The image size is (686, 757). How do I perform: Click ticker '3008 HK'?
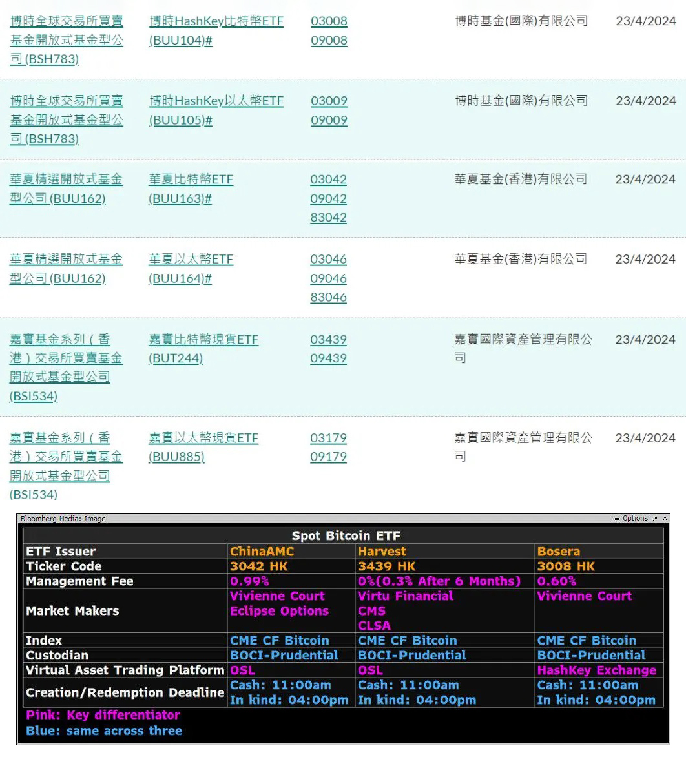tap(566, 566)
